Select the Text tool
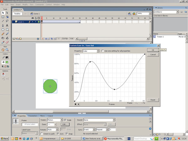Screen dimensions: 188x141 click(7, 25)
